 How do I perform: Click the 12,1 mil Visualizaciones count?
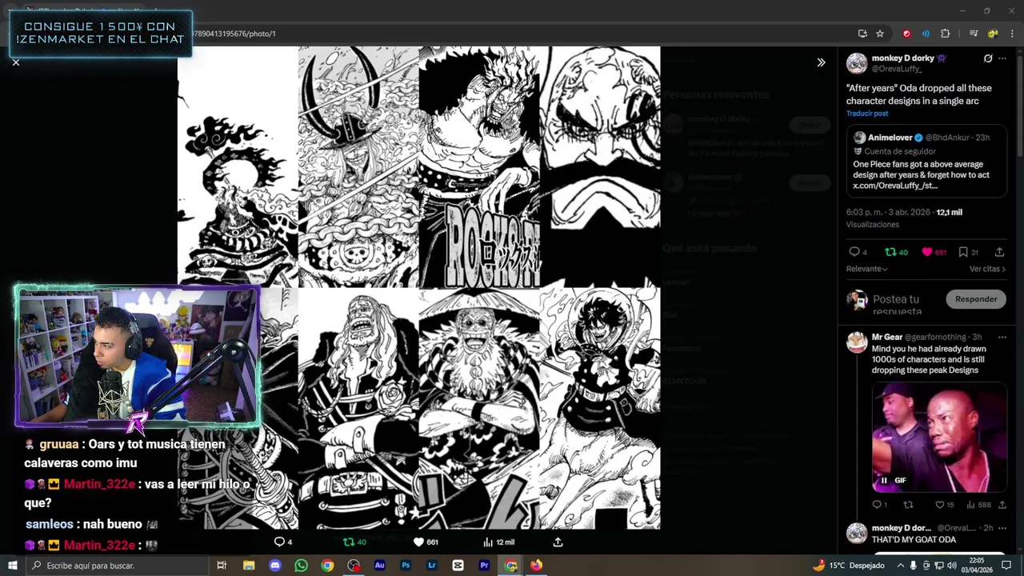tap(949, 213)
